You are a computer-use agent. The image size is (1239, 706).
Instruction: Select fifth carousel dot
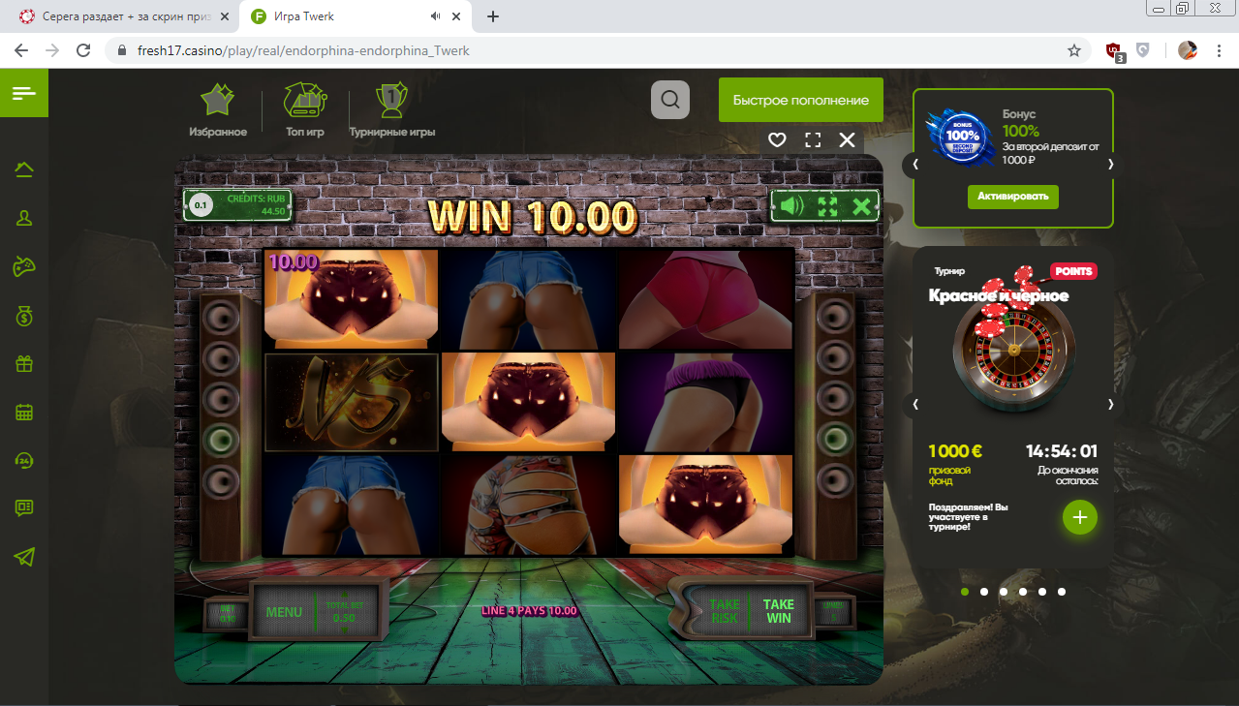[x=1042, y=591]
